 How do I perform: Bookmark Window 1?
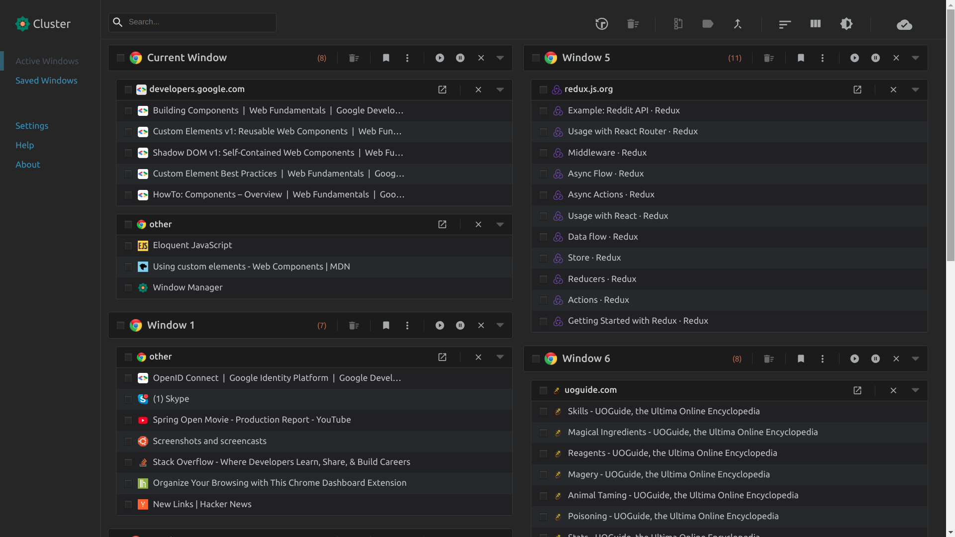pyautogui.click(x=386, y=326)
